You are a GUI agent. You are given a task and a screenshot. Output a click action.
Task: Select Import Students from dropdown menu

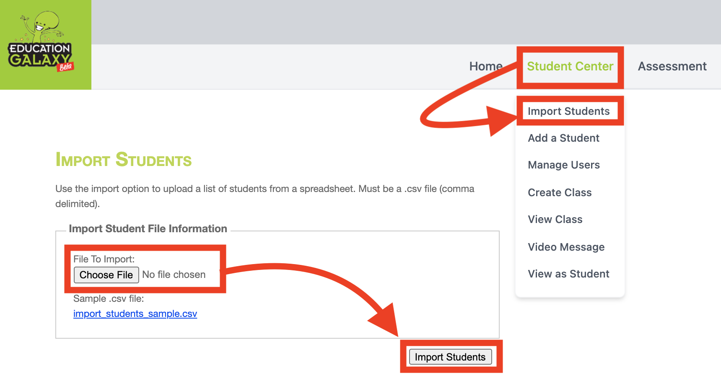tap(569, 111)
